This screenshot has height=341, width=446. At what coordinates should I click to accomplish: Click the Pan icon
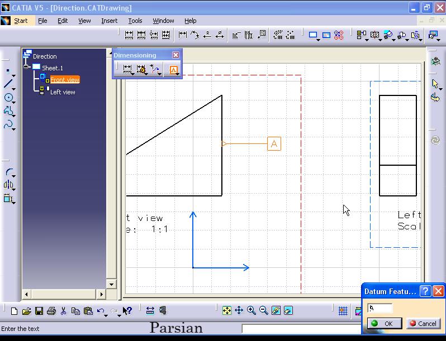click(239, 311)
